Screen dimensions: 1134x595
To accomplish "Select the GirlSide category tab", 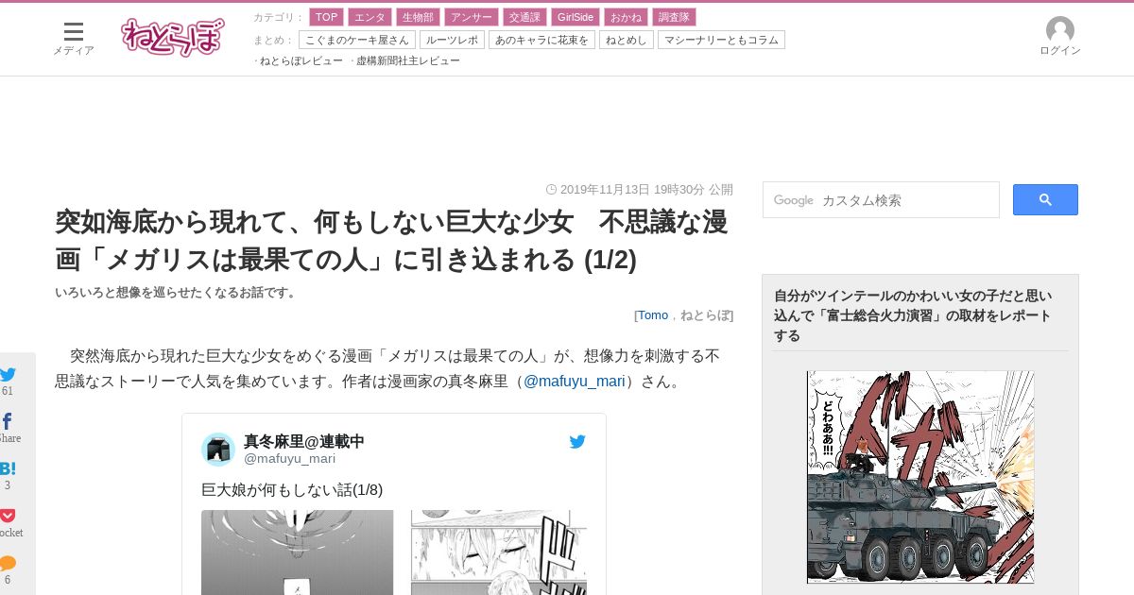I will click(576, 17).
